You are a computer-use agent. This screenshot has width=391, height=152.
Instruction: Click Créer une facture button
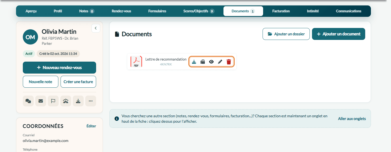point(78,82)
